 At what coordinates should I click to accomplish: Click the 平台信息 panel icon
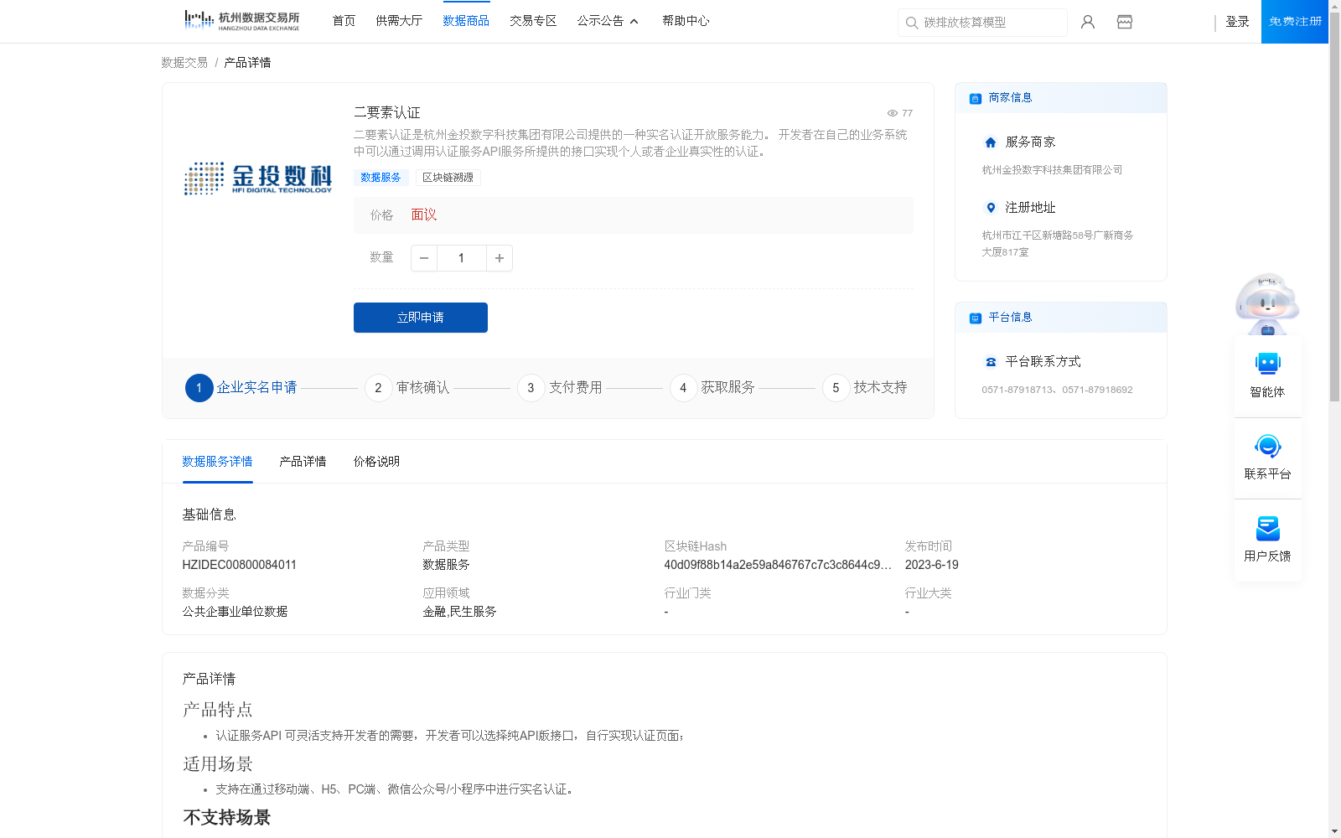(976, 318)
